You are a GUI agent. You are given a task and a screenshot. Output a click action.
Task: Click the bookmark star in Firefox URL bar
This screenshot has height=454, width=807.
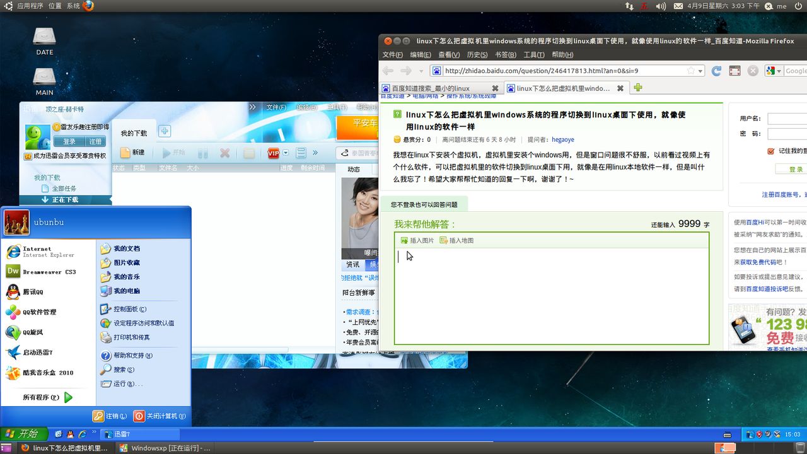click(691, 71)
